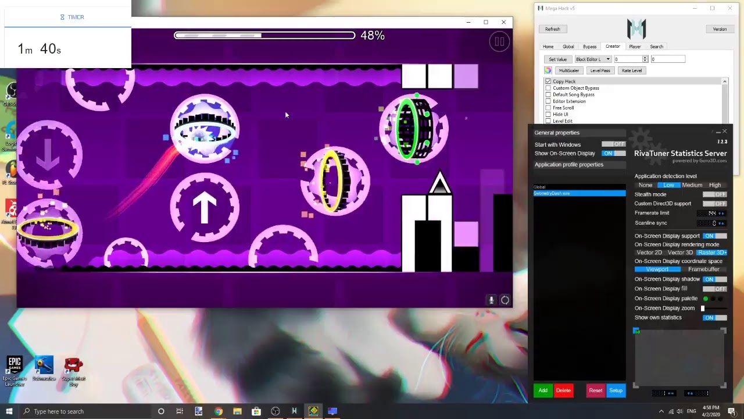Open RivaTuner monitor icon on taskbar
Image resolution: width=744 pixels, height=419 pixels.
click(332, 411)
